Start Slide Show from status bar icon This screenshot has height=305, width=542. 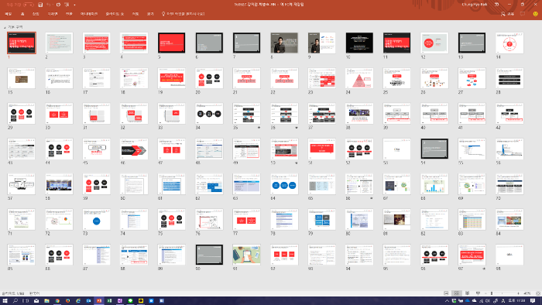point(478,293)
